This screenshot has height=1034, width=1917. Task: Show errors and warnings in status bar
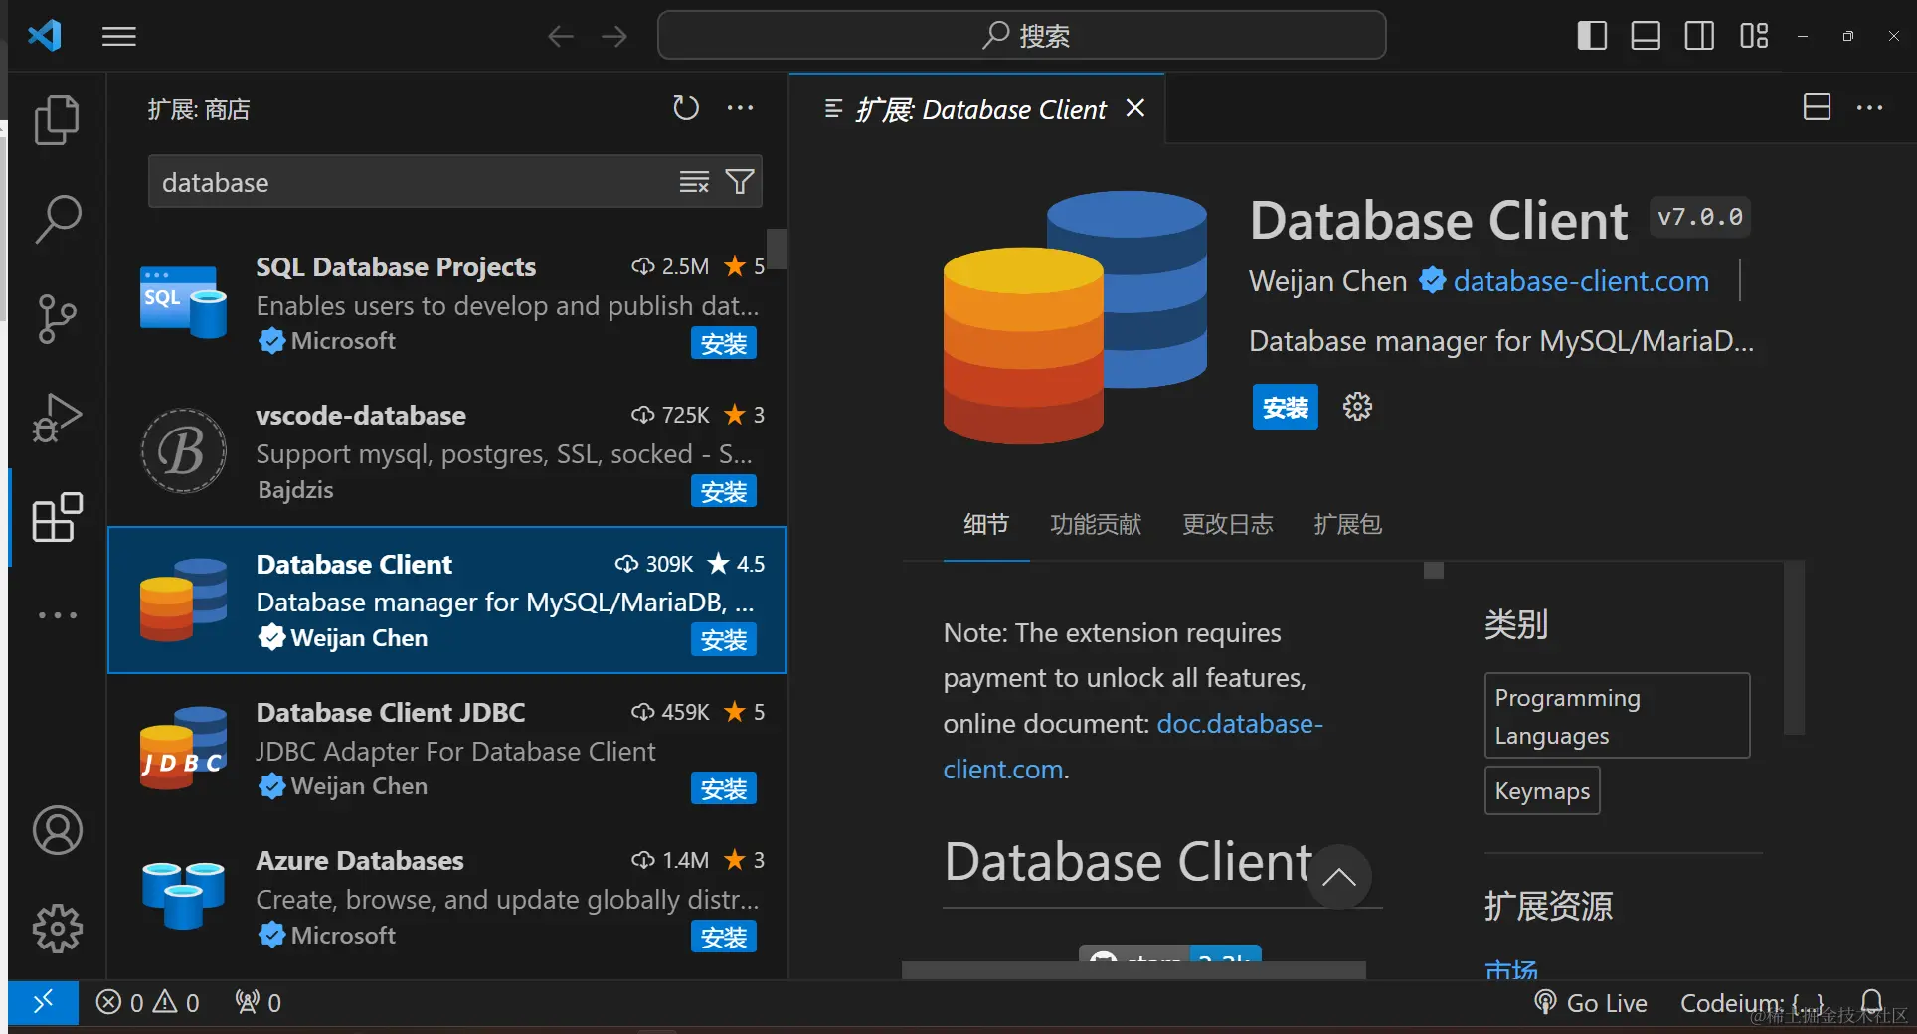(x=147, y=1002)
